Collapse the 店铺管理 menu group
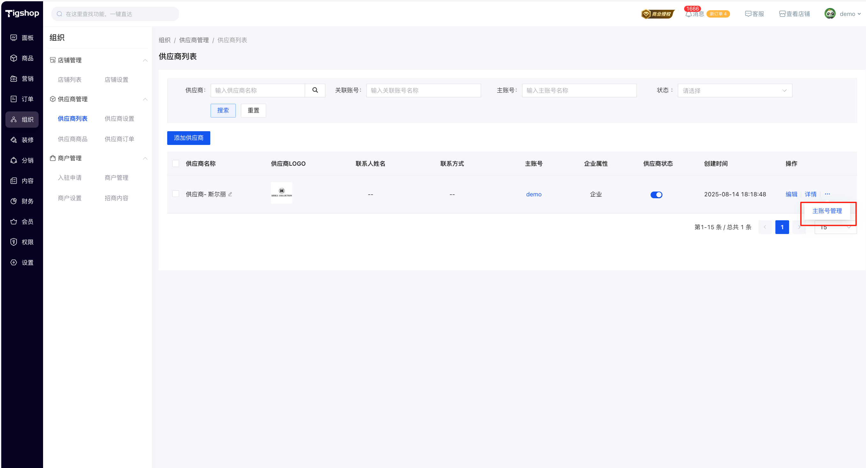866x468 pixels. [x=145, y=60]
